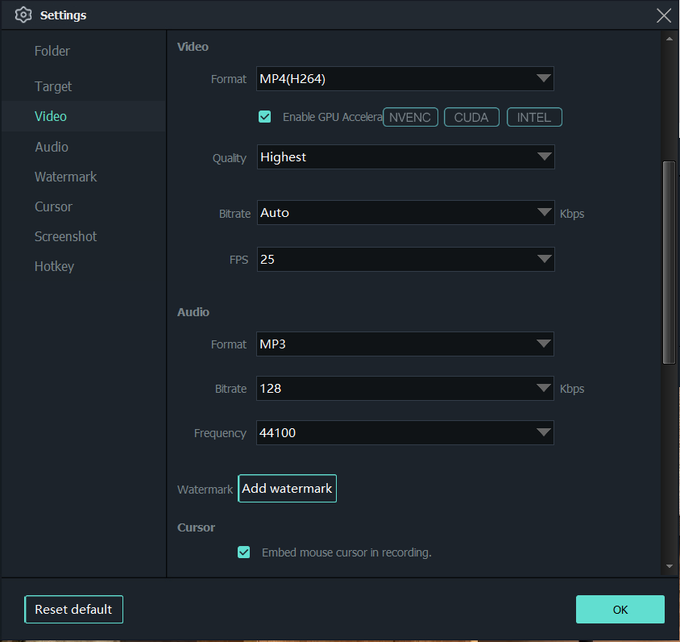Screen dimensions: 680x642
Task: Jump to the Cursor sidebar section
Action: click(53, 206)
